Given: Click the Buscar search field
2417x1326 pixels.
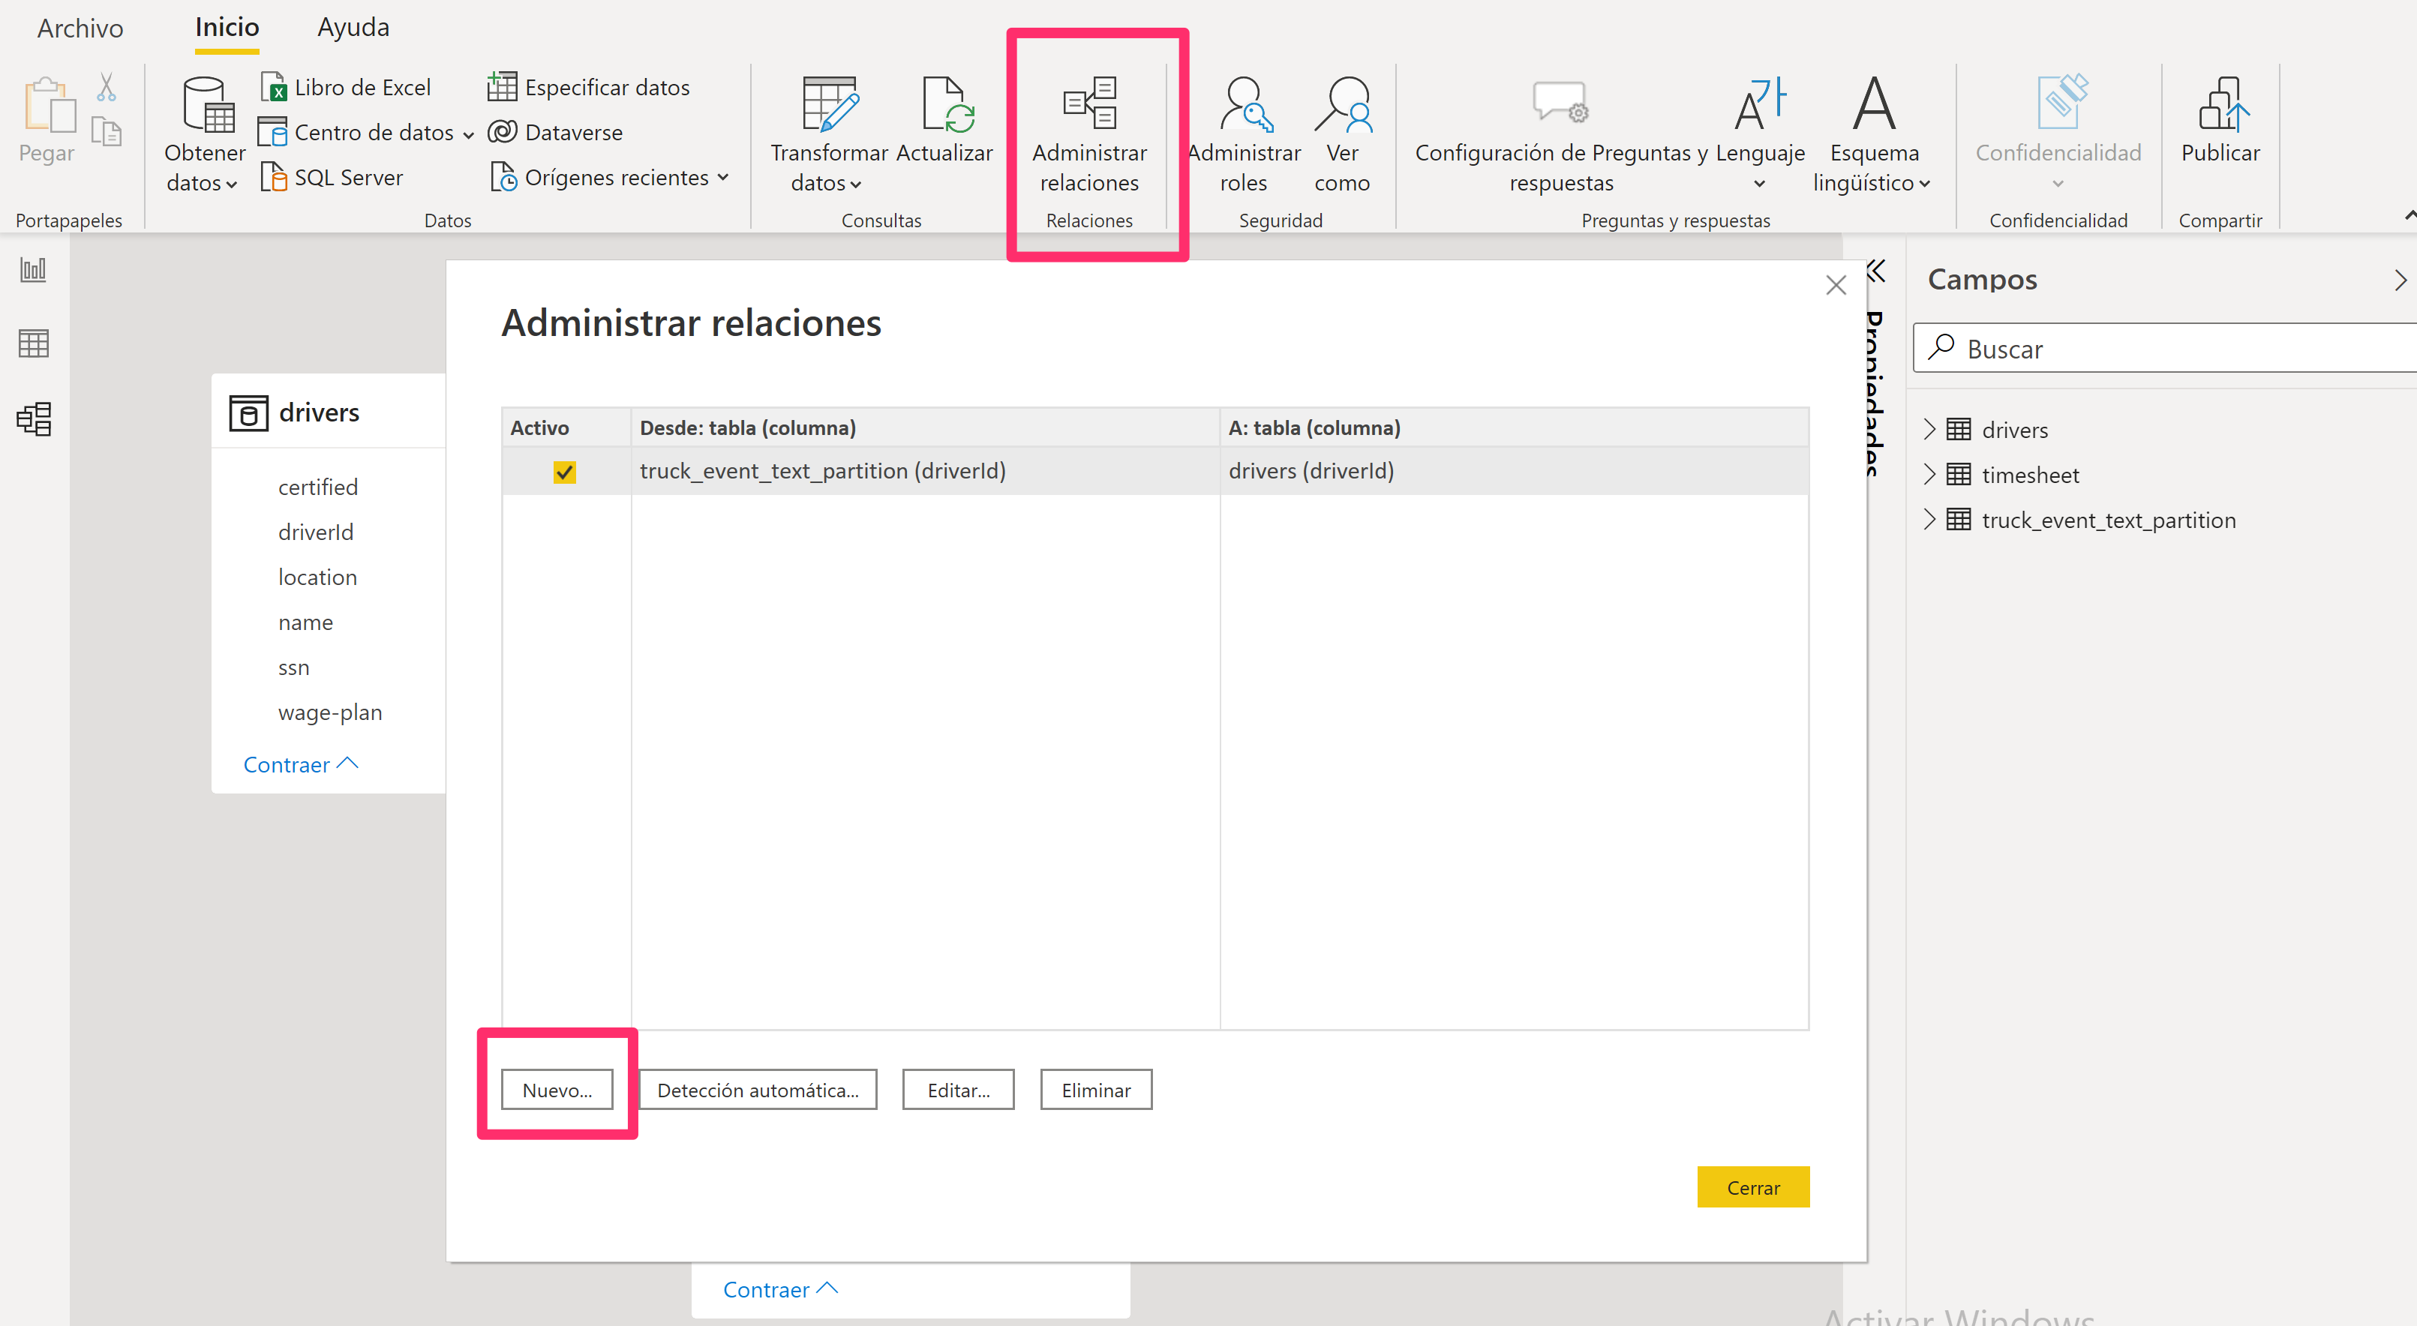Looking at the screenshot, I should pos(2166,348).
